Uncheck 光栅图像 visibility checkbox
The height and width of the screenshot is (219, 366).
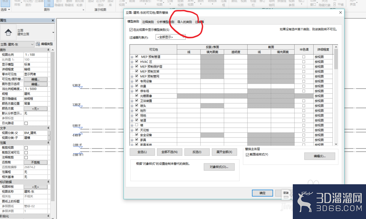(x=137, y=96)
